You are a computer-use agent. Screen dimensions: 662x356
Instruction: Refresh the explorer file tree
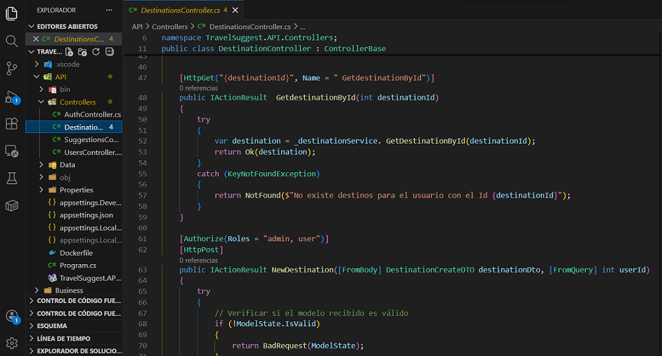[96, 51]
